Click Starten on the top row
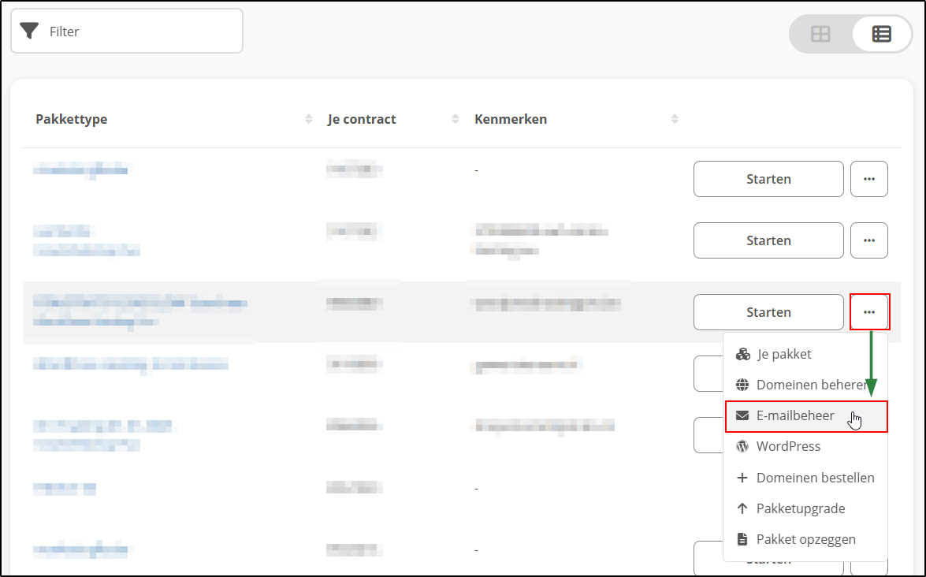926x577 pixels. tap(768, 179)
